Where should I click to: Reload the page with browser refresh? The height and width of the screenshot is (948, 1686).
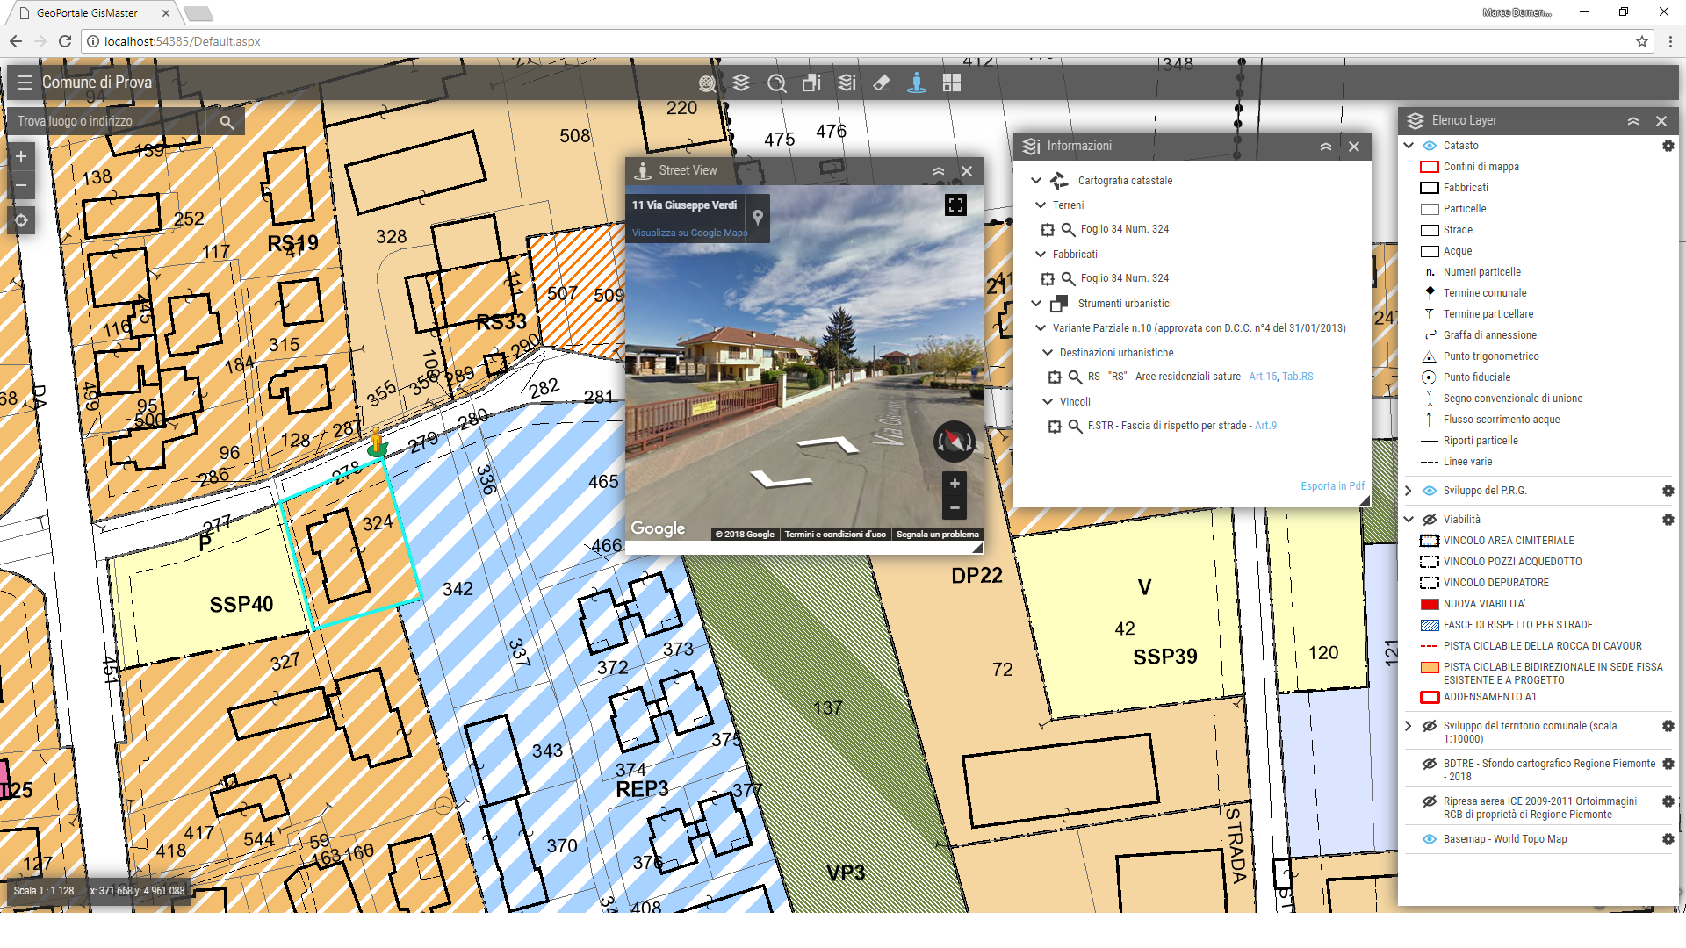pos(64,41)
